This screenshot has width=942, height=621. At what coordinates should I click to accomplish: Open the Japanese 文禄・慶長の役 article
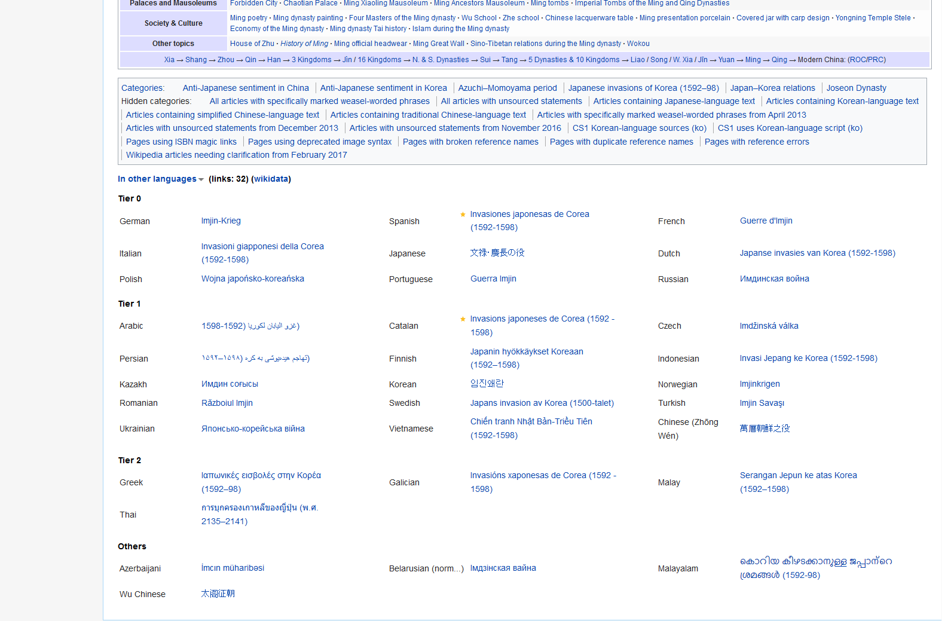[497, 253]
